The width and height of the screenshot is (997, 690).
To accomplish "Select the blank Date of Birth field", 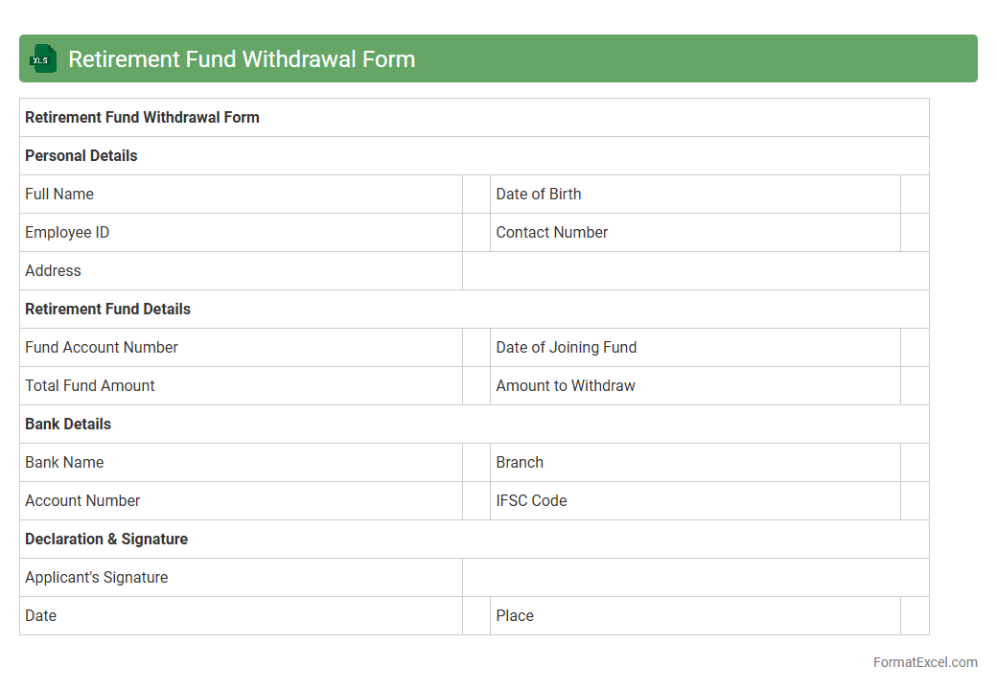I will [915, 194].
